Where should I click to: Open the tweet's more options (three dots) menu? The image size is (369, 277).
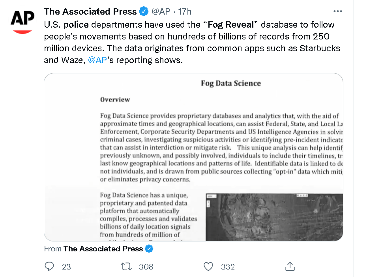coord(338,11)
